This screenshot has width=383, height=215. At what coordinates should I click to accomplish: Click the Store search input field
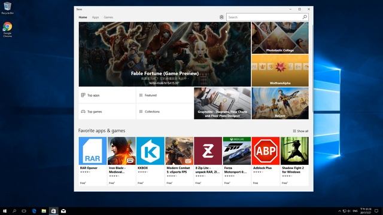click(x=265, y=17)
